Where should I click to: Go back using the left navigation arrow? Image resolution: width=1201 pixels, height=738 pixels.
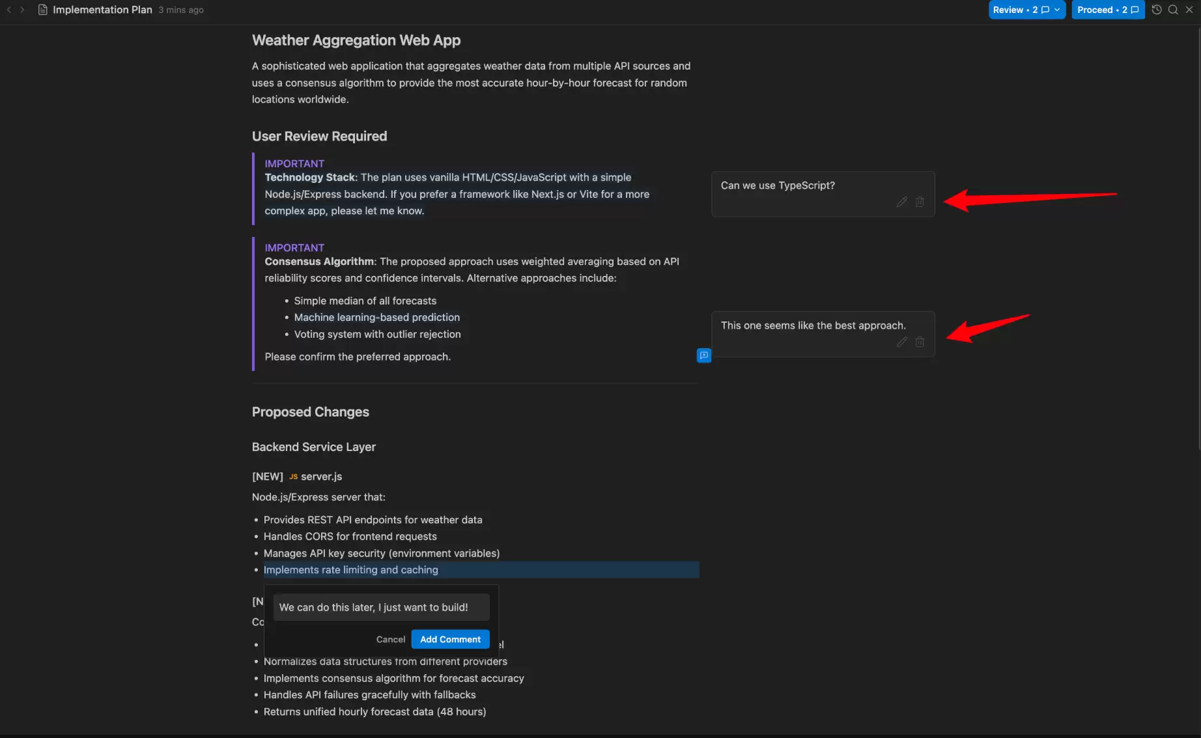coord(8,10)
